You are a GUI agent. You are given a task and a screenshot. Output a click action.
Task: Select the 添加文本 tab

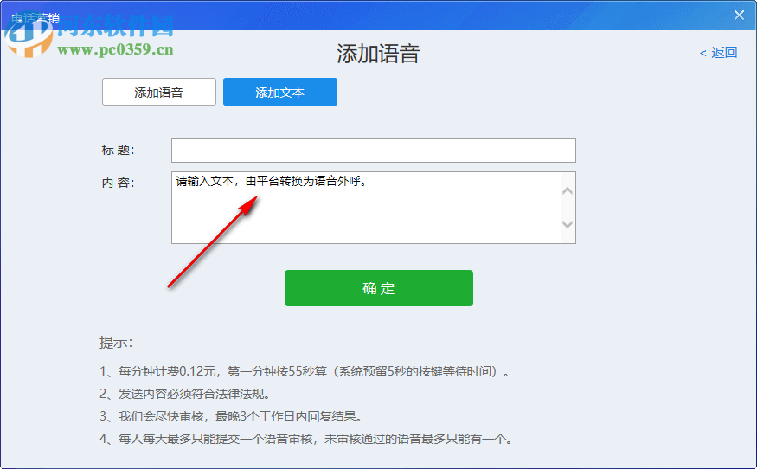pos(280,92)
